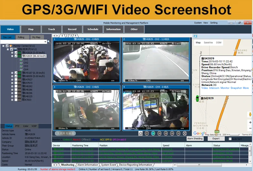Switch to the 04 split-screen layout

153,133
